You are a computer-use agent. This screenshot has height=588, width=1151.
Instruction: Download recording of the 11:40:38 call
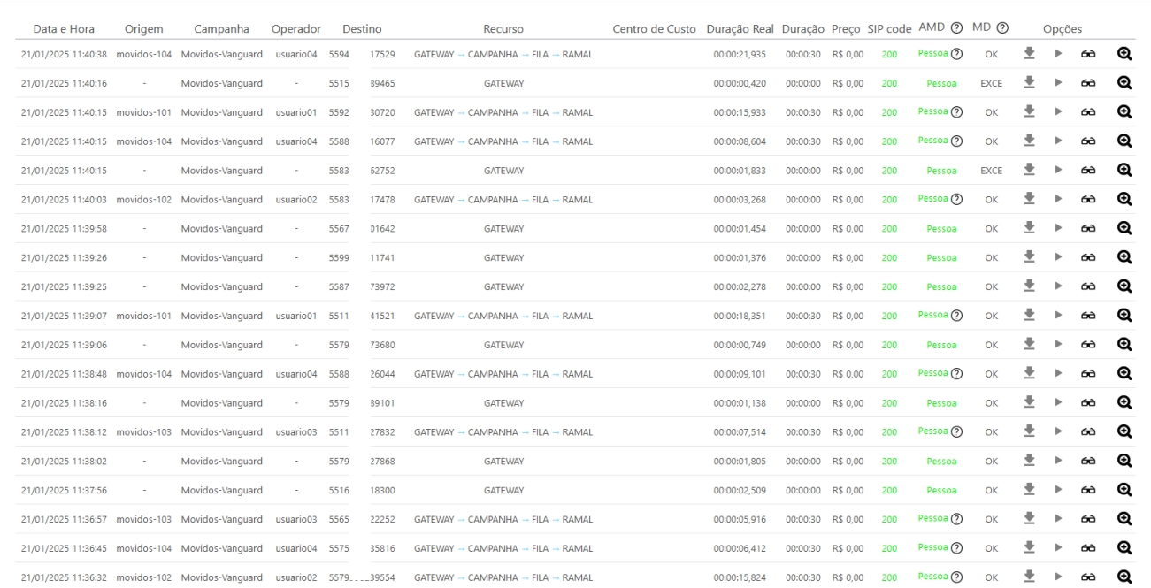click(1029, 54)
